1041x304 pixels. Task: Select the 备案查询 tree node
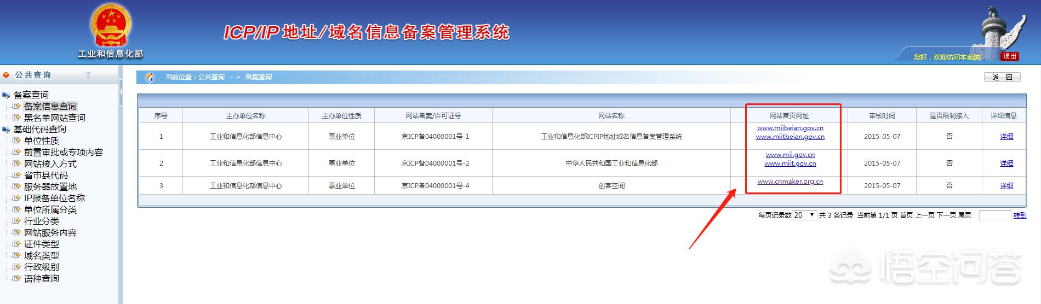[31, 95]
